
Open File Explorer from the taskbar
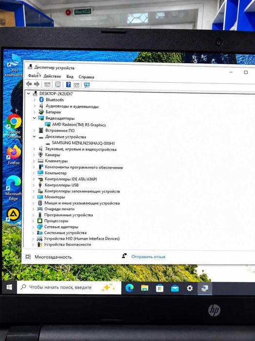[145, 288]
